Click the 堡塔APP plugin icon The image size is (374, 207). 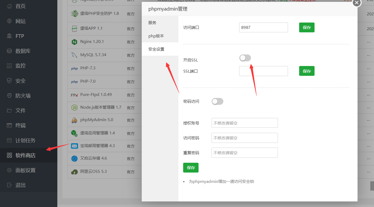[74, 28]
